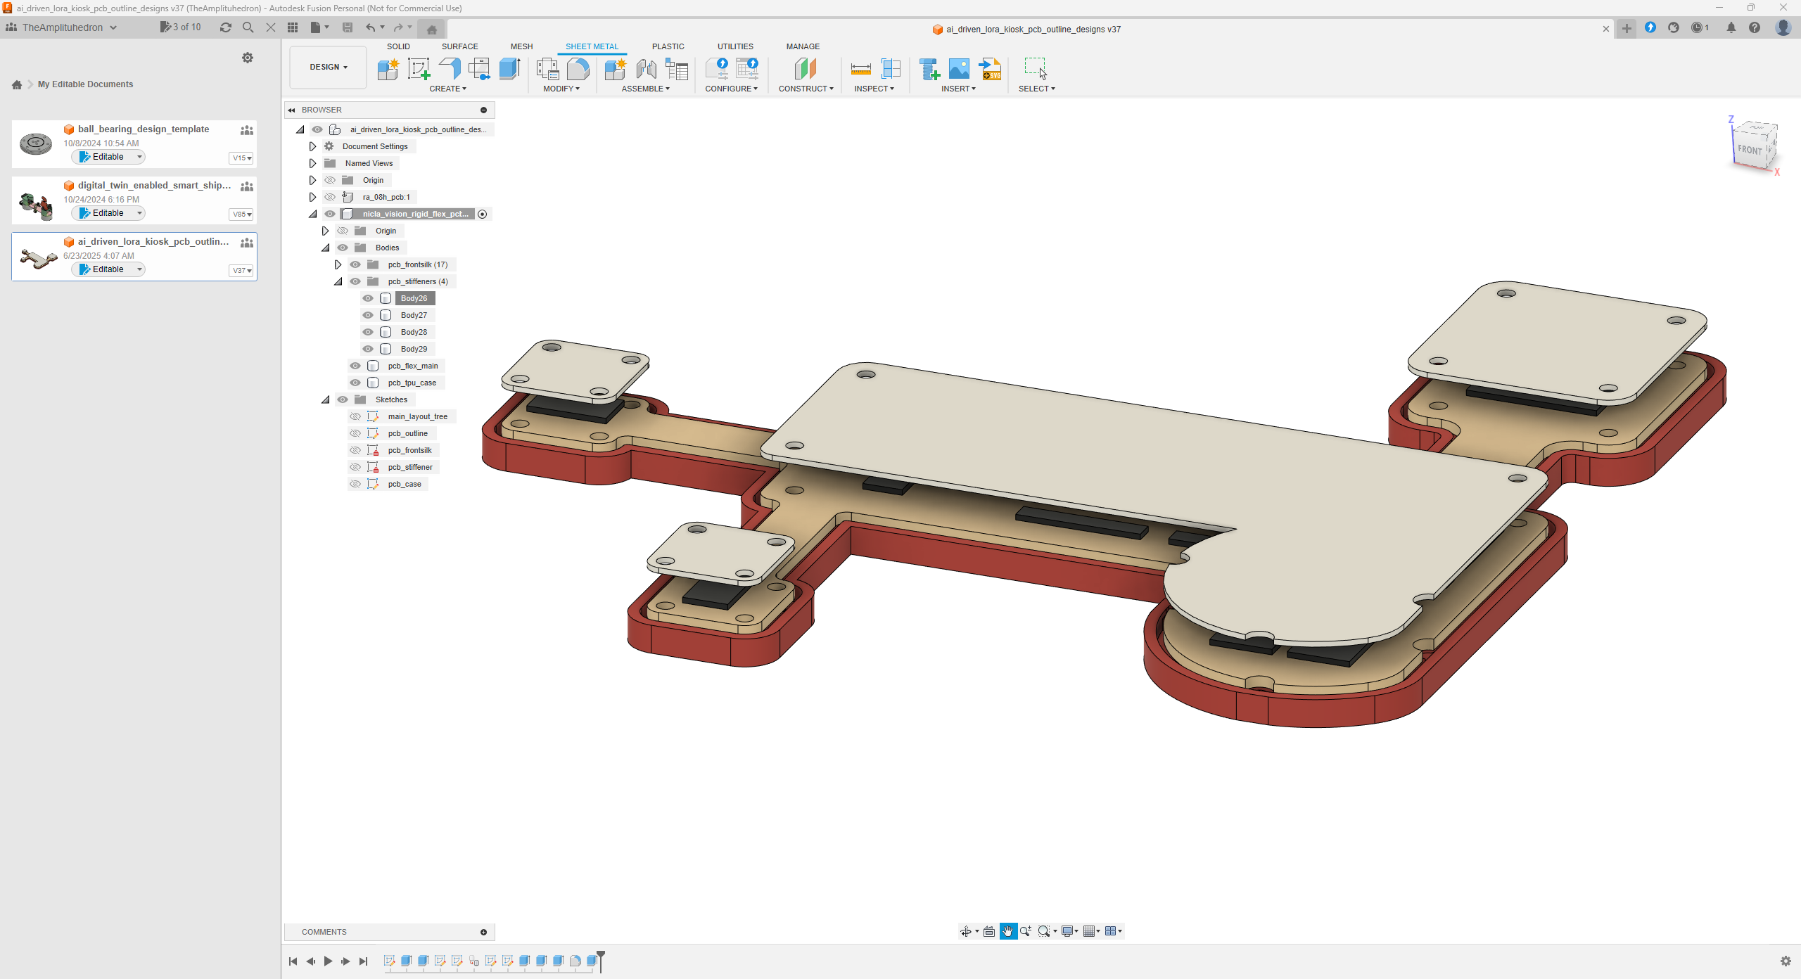The height and width of the screenshot is (979, 1801).
Task: Click the Insert SVG icon
Action: (991, 69)
